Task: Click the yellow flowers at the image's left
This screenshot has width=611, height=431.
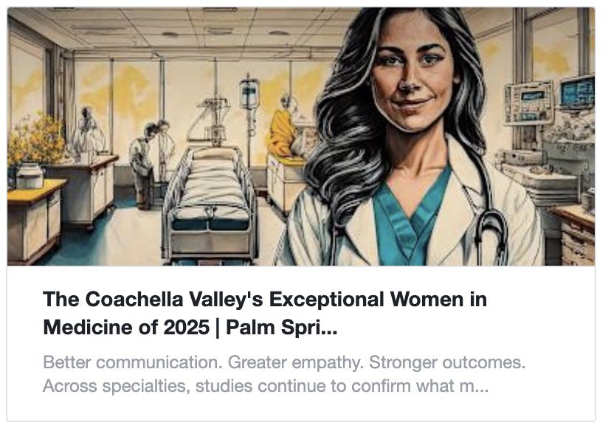Action: tap(33, 140)
